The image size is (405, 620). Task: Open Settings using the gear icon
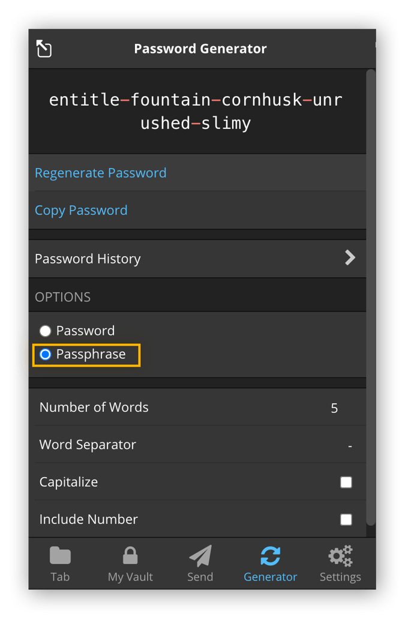click(340, 556)
